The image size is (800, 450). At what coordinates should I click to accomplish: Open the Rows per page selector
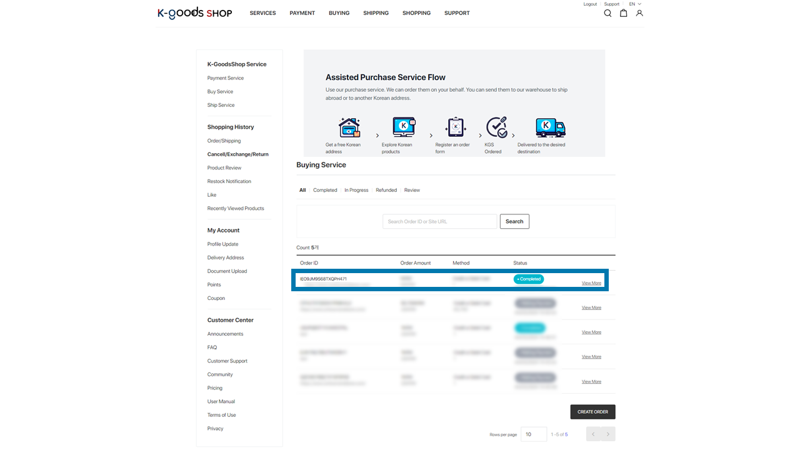(534, 434)
